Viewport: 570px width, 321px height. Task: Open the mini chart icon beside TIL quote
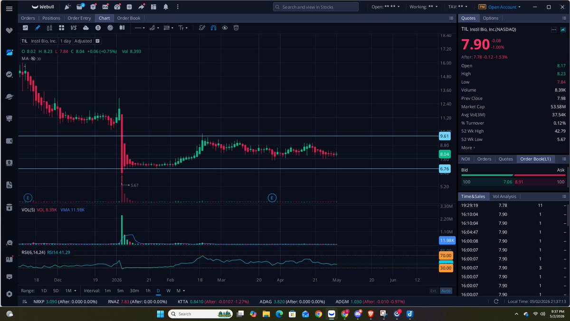click(x=563, y=29)
